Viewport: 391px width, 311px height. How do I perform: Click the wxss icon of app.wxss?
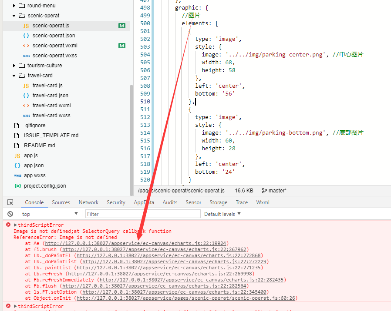18,175
